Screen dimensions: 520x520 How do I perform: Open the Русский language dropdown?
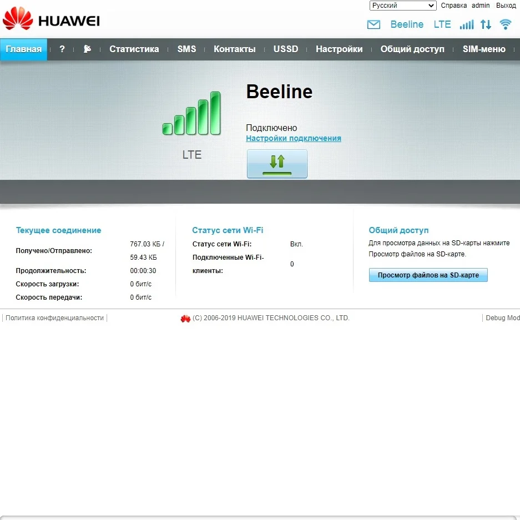pos(402,6)
